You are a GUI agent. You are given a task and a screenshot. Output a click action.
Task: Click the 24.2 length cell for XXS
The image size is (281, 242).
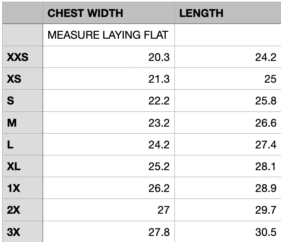tap(228, 57)
